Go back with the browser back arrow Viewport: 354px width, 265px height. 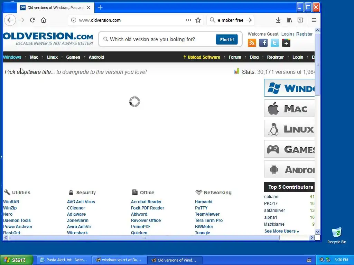tap(10, 20)
